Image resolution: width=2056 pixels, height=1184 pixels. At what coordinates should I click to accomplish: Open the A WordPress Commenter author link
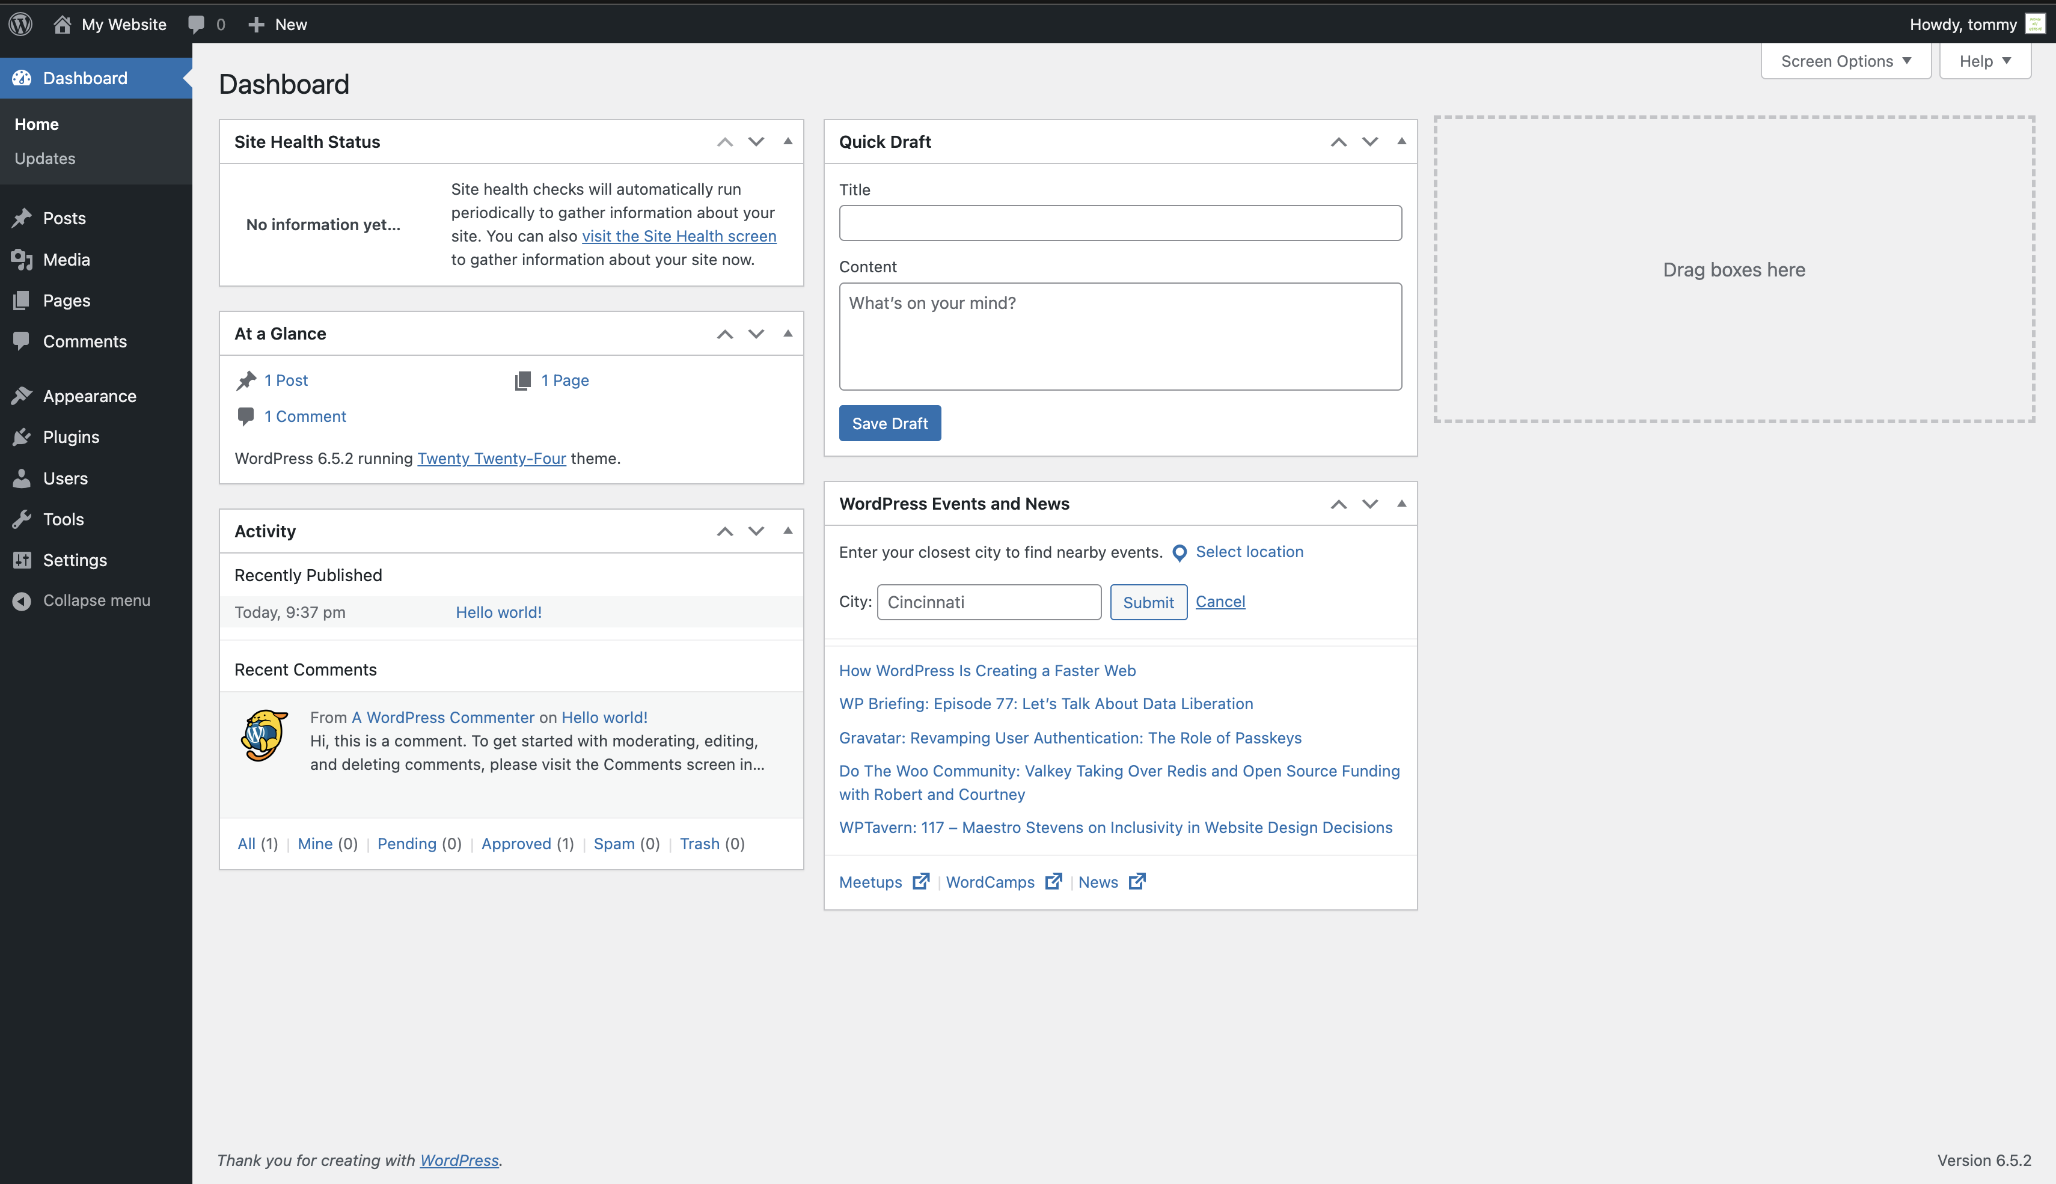coord(443,717)
